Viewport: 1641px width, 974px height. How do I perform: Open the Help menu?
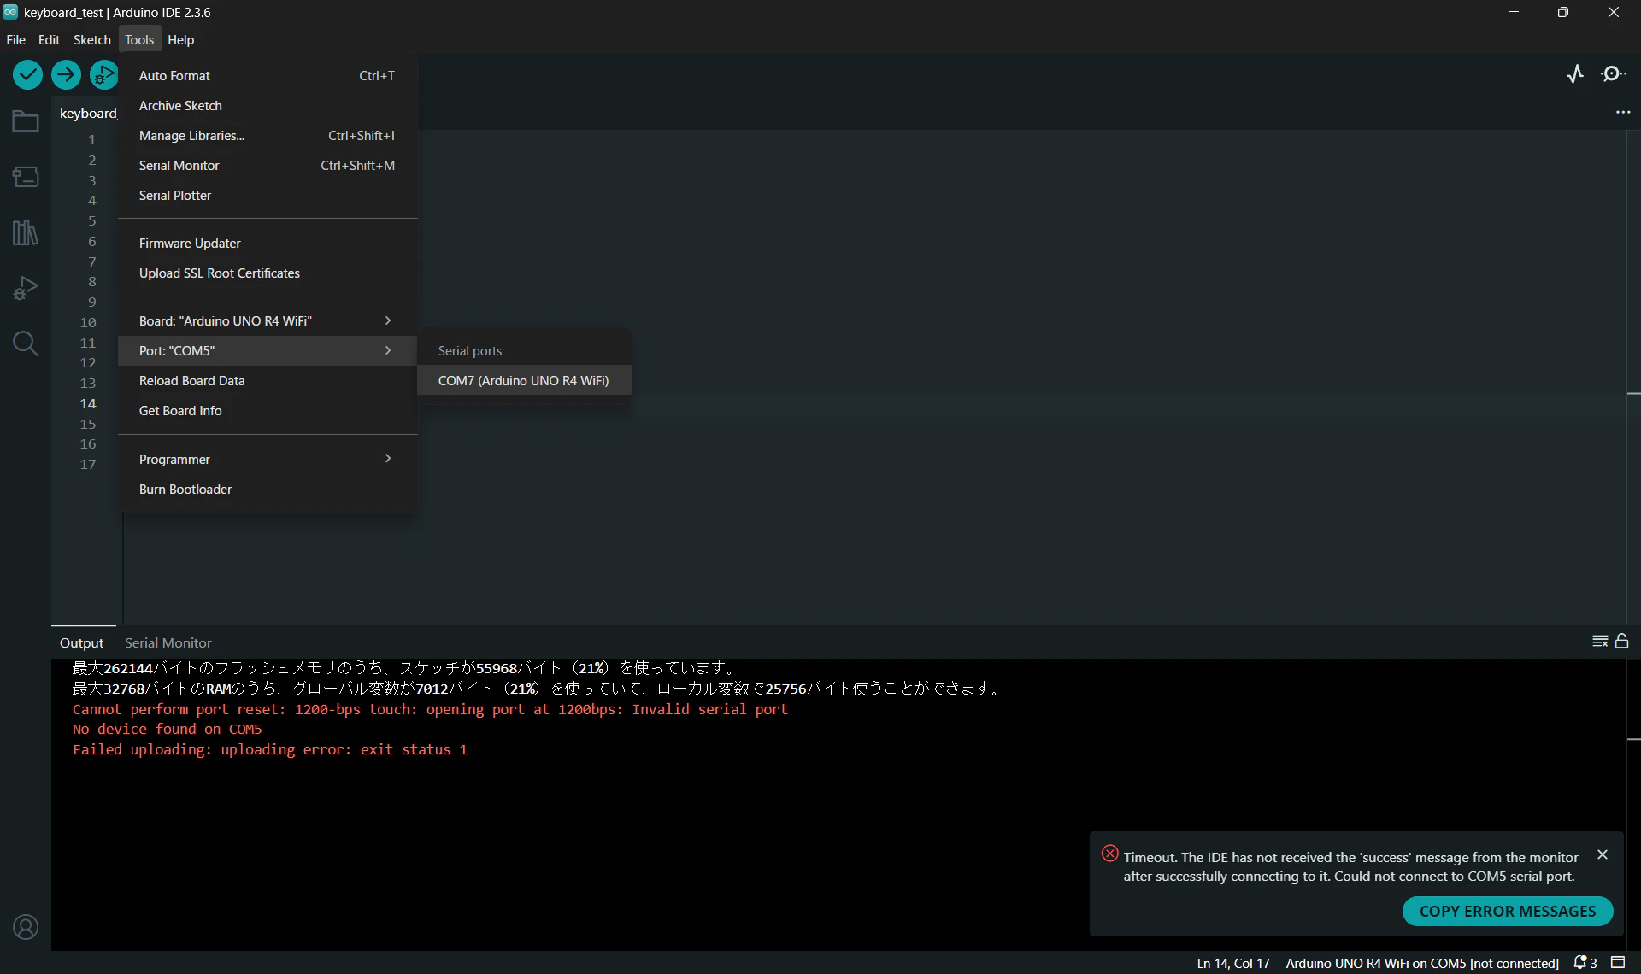pyautogui.click(x=180, y=40)
